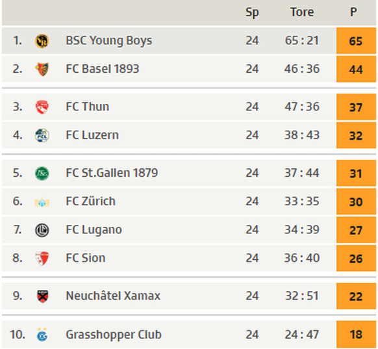This screenshot has width=378, height=349.
Task: Click the FC Luzern club logo
Action: (x=42, y=135)
